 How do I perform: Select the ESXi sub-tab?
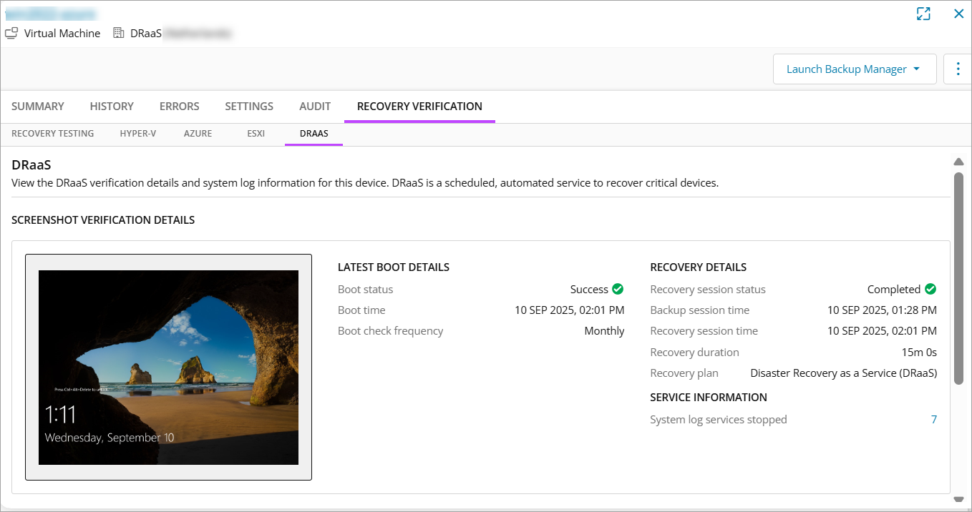(x=256, y=134)
